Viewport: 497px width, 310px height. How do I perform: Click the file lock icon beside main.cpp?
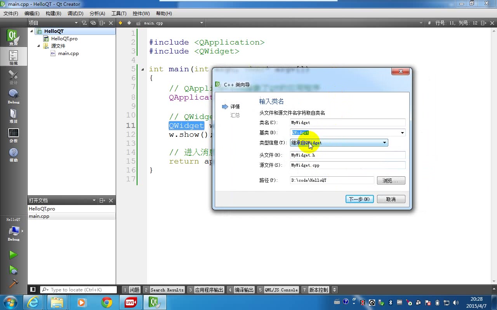tap(138, 23)
